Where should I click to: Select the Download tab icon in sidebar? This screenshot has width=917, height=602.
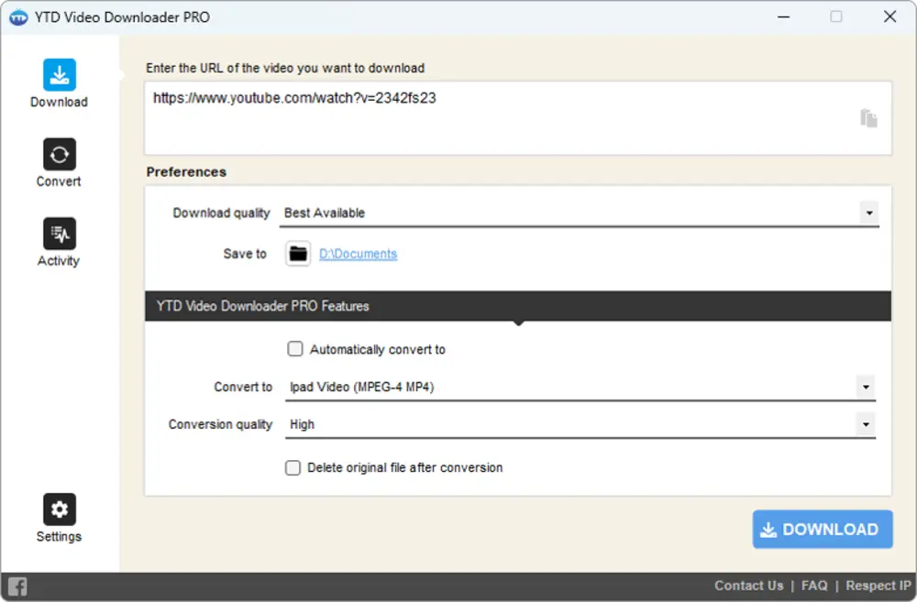(x=59, y=74)
